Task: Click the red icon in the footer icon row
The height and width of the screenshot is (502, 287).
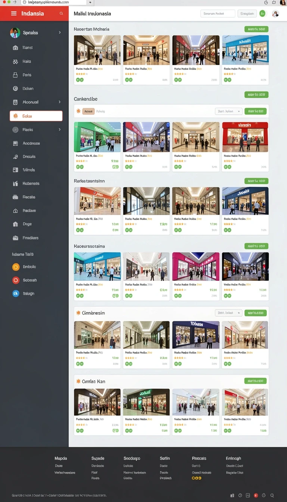Action: coord(256,495)
